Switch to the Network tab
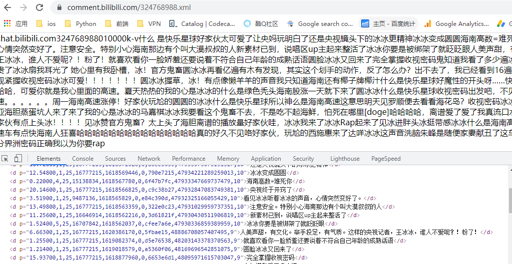512x264 pixels. coord(149,159)
